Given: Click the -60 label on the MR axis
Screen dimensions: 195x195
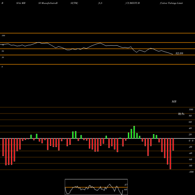Looking at the screenshot, I should click(190, 160).
